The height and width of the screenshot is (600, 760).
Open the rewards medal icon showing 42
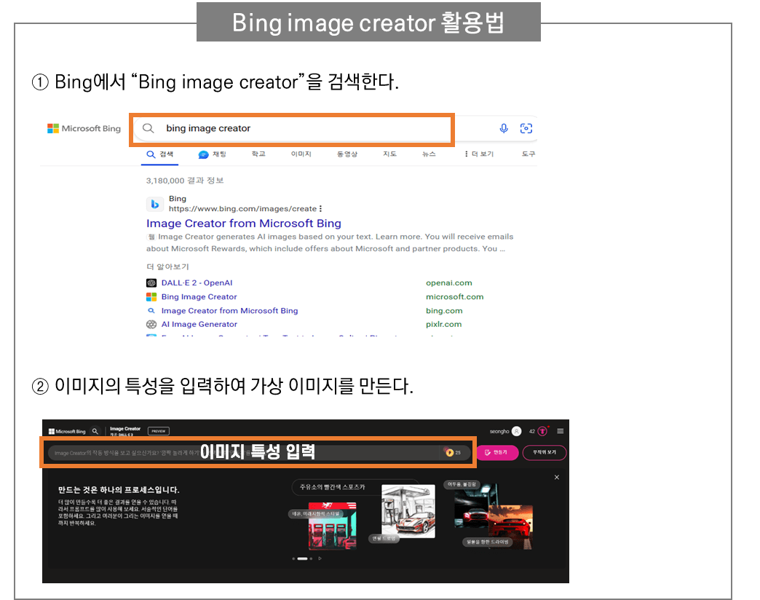tap(542, 431)
